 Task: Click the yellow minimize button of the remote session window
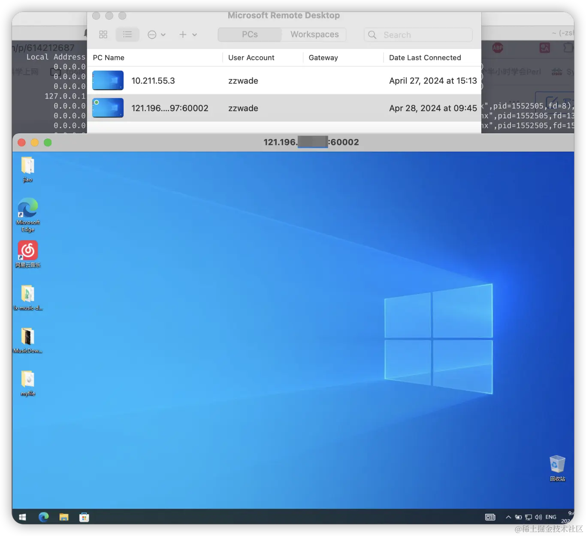pyautogui.click(x=35, y=142)
